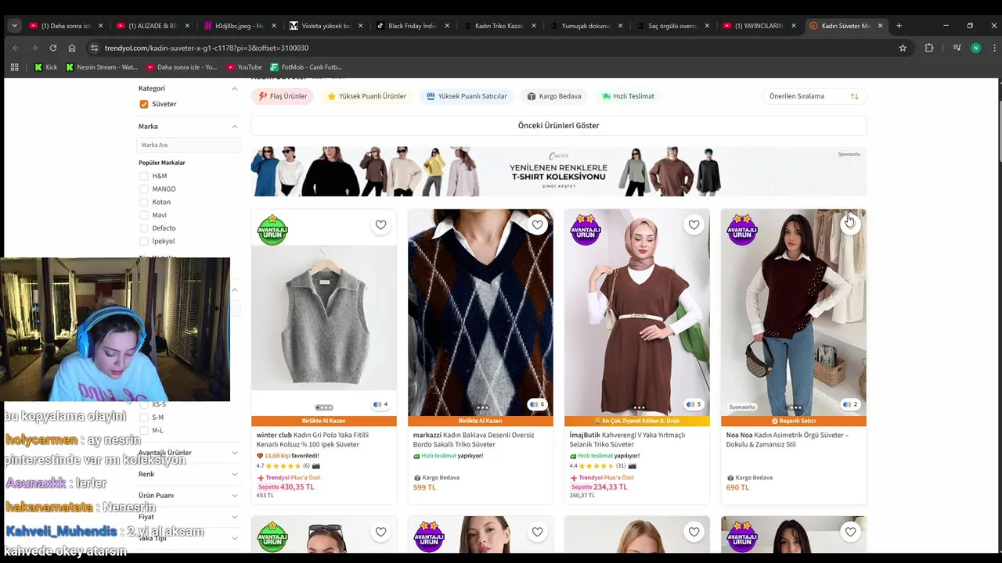The width and height of the screenshot is (1002, 563).
Task: Bookmark this page with the star icon
Action: click(903, 48)
